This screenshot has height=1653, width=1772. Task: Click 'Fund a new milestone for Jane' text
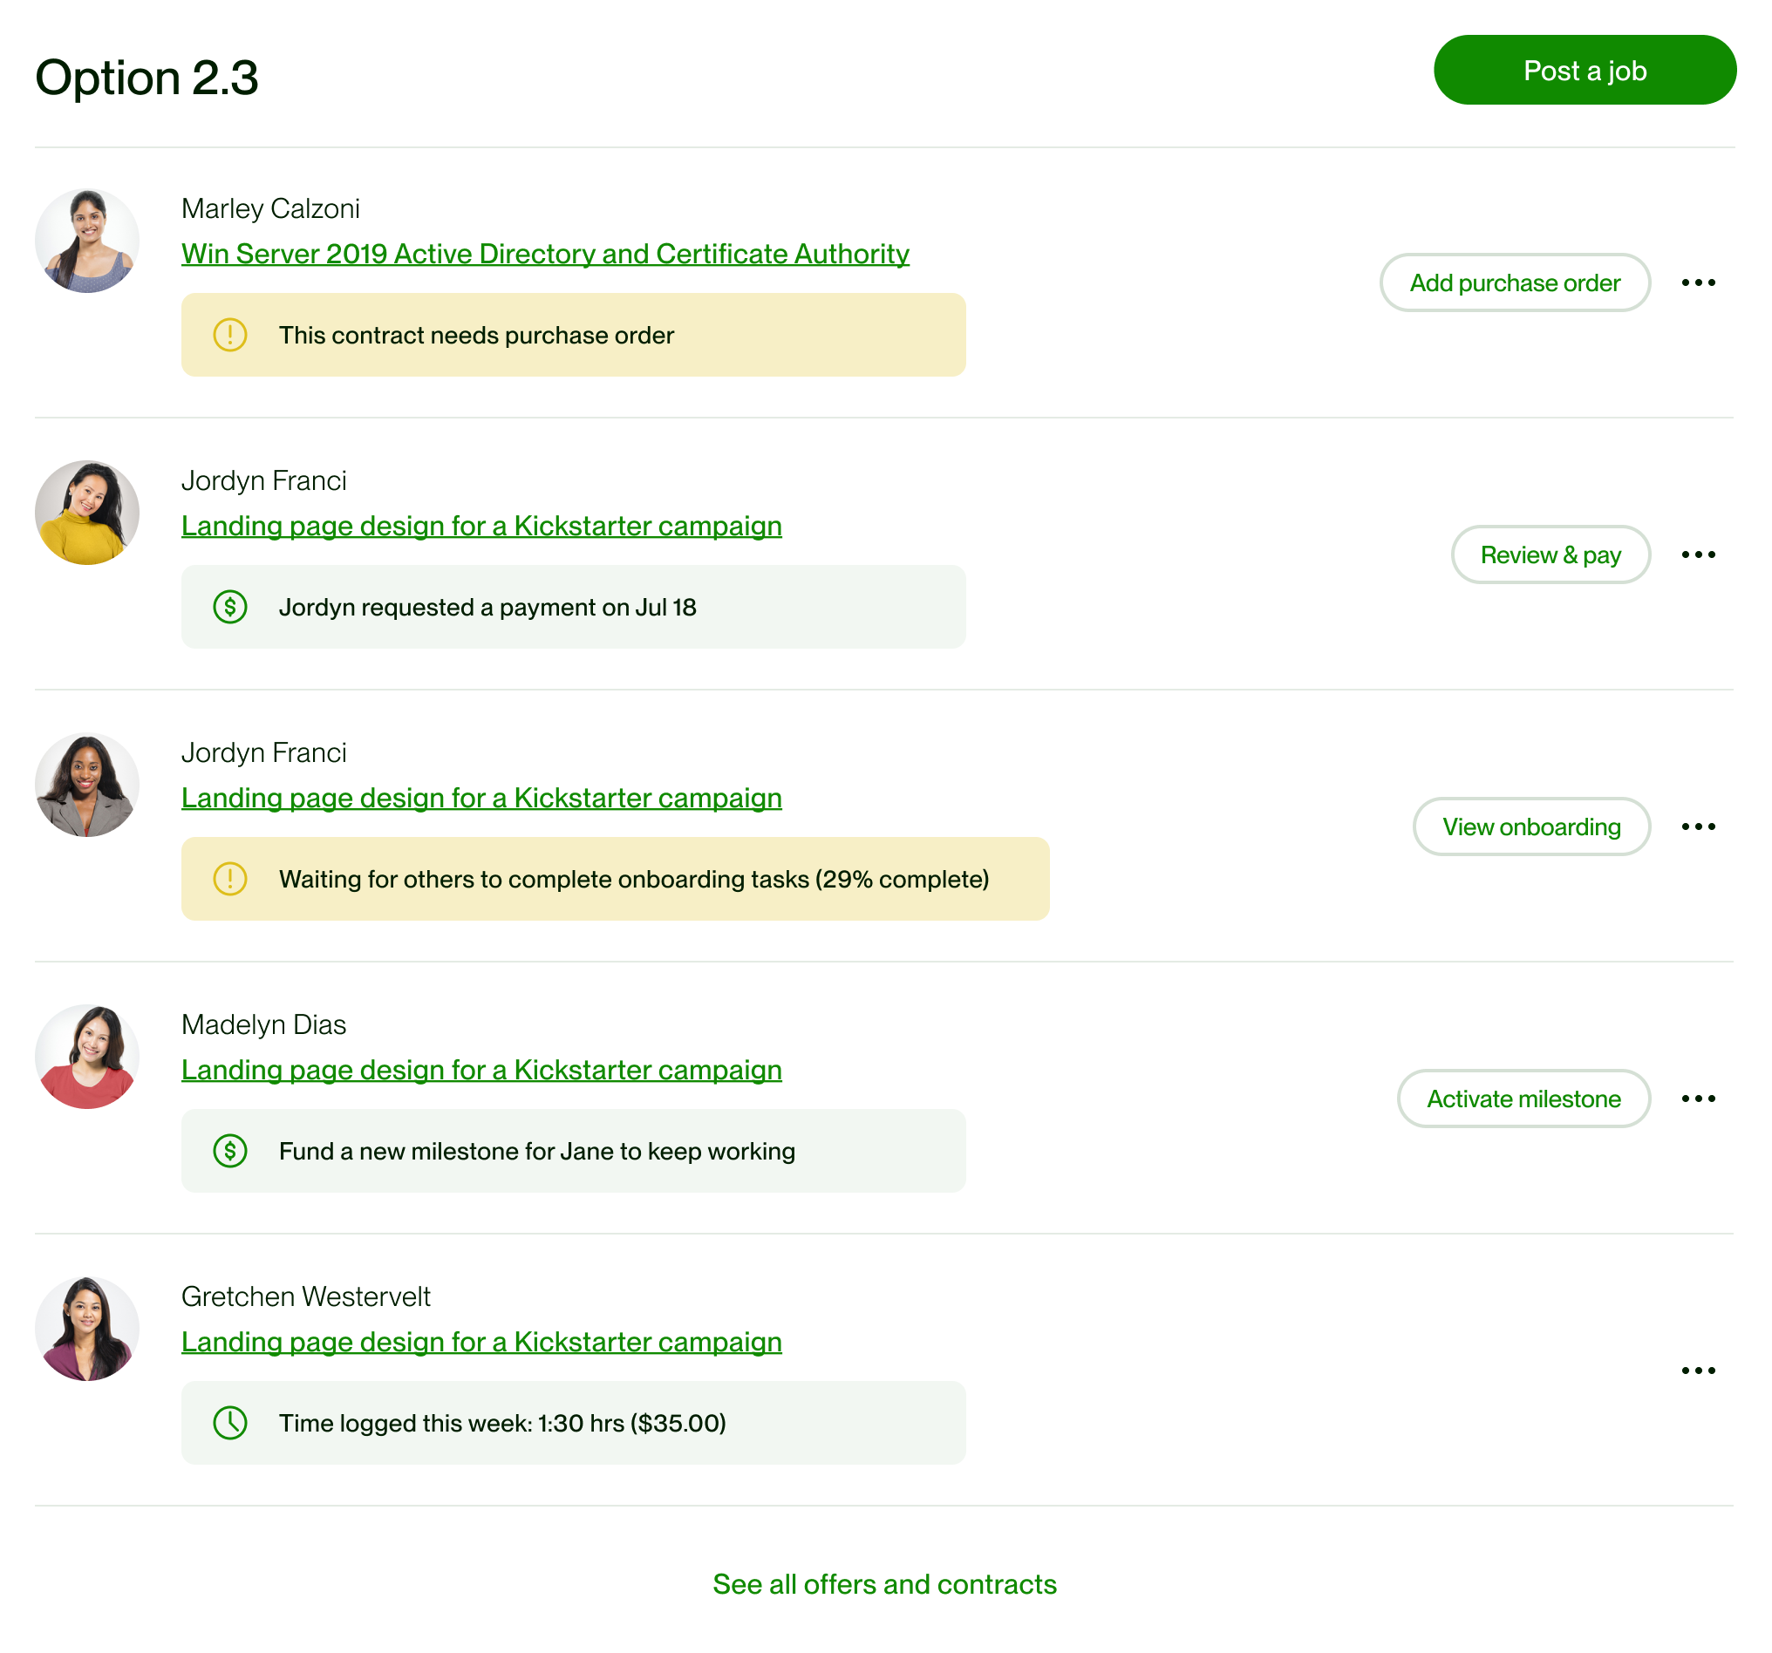point(536,1151)
